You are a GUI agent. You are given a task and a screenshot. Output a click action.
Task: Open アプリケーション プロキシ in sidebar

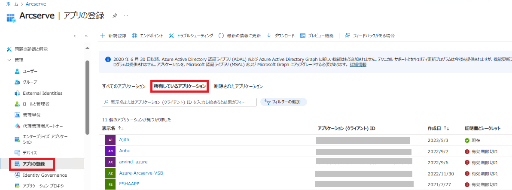tap(39, 186)
